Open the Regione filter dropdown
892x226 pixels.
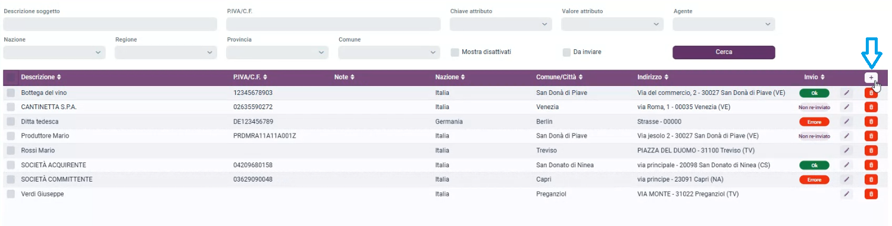(x=166, y=53)
